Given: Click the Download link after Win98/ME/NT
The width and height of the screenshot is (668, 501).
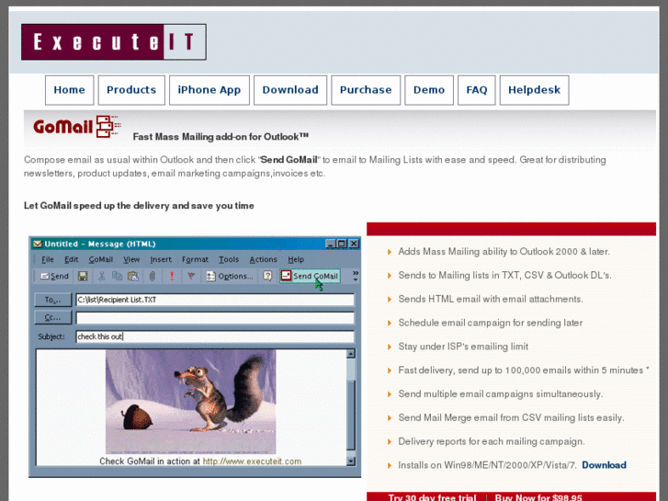Looking at the screenshot, I should tap(604, 465).
